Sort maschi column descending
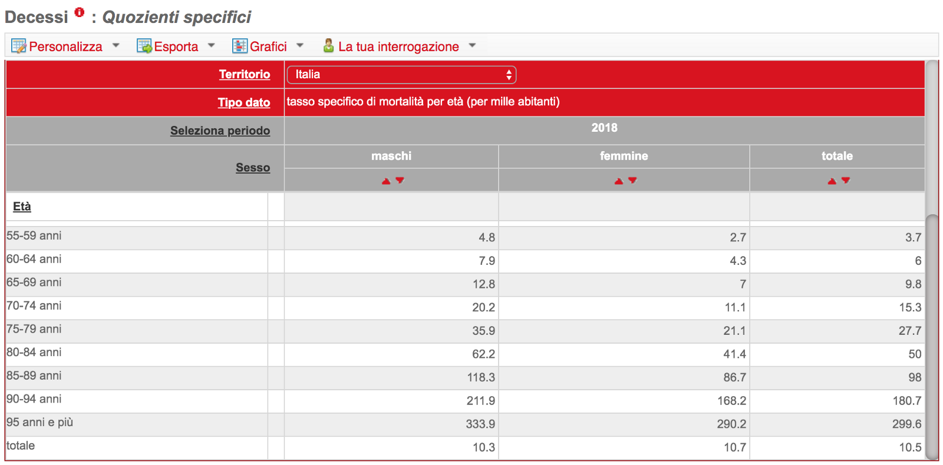Viewport: 943px width, 465px height. 400,180
